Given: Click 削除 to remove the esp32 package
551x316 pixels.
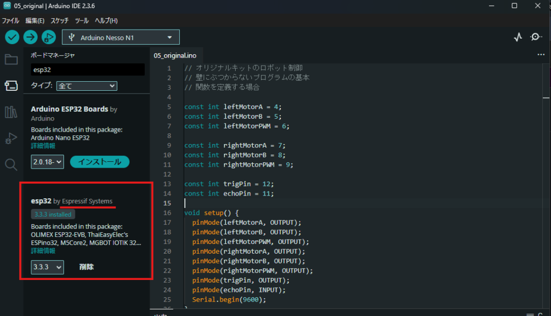Looking at the screenshot, I should pyautogui.click(x=87, y=267).
